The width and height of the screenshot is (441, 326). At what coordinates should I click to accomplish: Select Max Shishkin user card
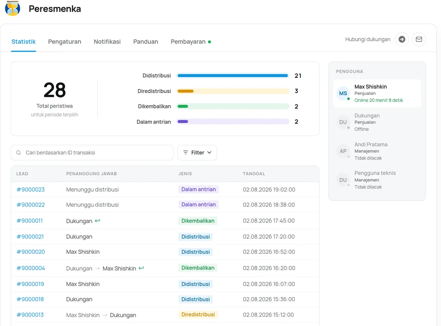(377, 93)
